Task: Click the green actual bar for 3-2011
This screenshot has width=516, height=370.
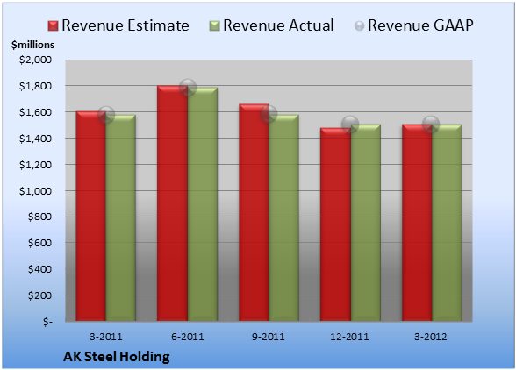Action: coord(121,218)
